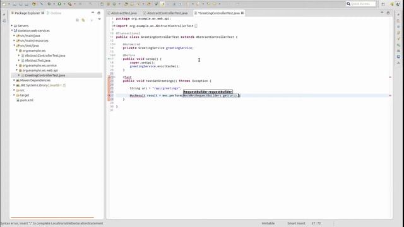Collapse the skeleton-web-services project
This screenshot has height=227, width=404.
(x=12, y=31)
